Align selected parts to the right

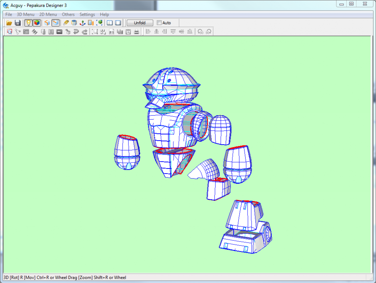pyautogui.click(x=164, y=32)
